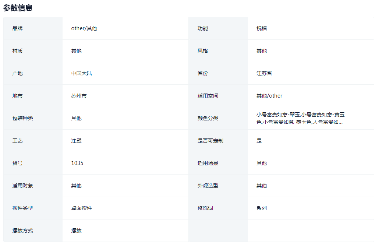Click 是 under 是否可定制

tap(259, 140)
